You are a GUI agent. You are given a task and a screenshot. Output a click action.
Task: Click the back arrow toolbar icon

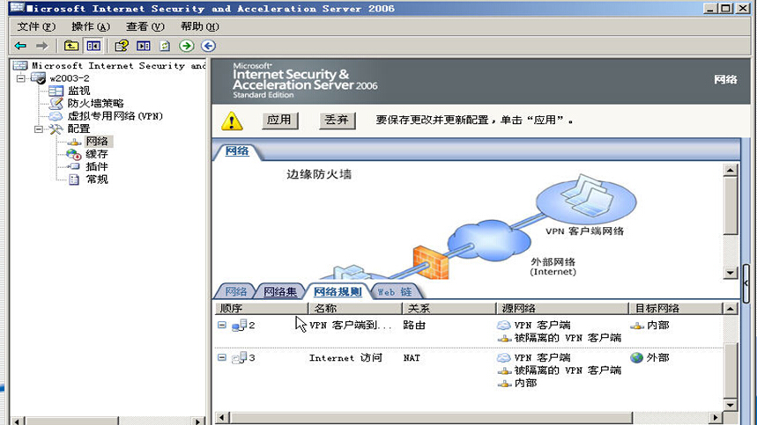(x=19, y=46)
